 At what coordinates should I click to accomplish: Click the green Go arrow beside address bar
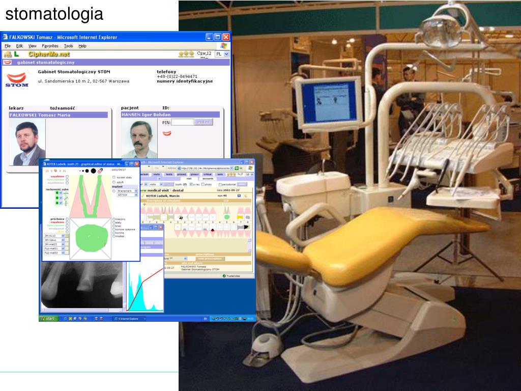(x=237, y=168)
